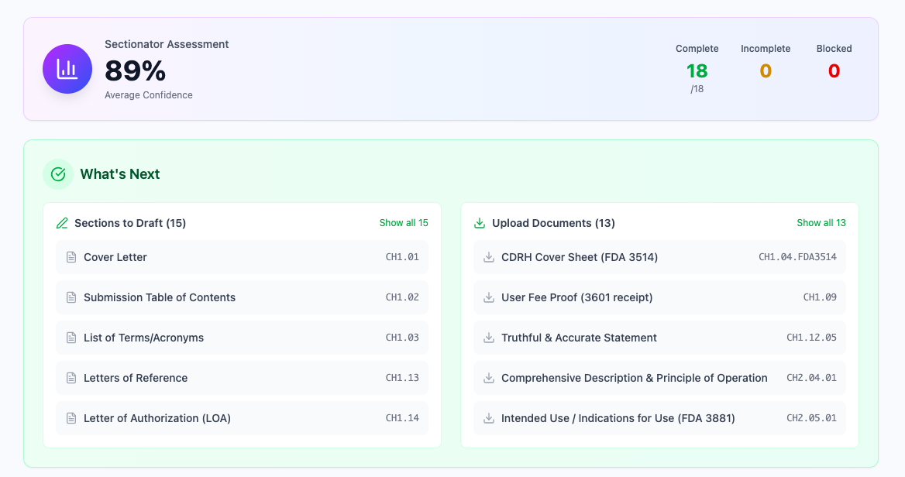The height and width of the screenshot is (477, 905).
Task: Expand the complete Sections to Draft list
Action: [404, 222]
